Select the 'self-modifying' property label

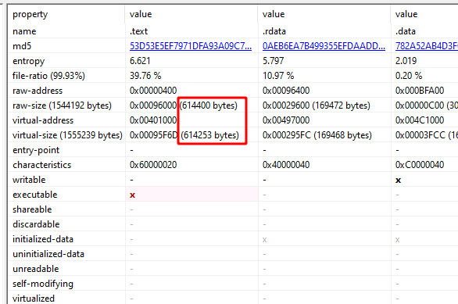(43, 284)
